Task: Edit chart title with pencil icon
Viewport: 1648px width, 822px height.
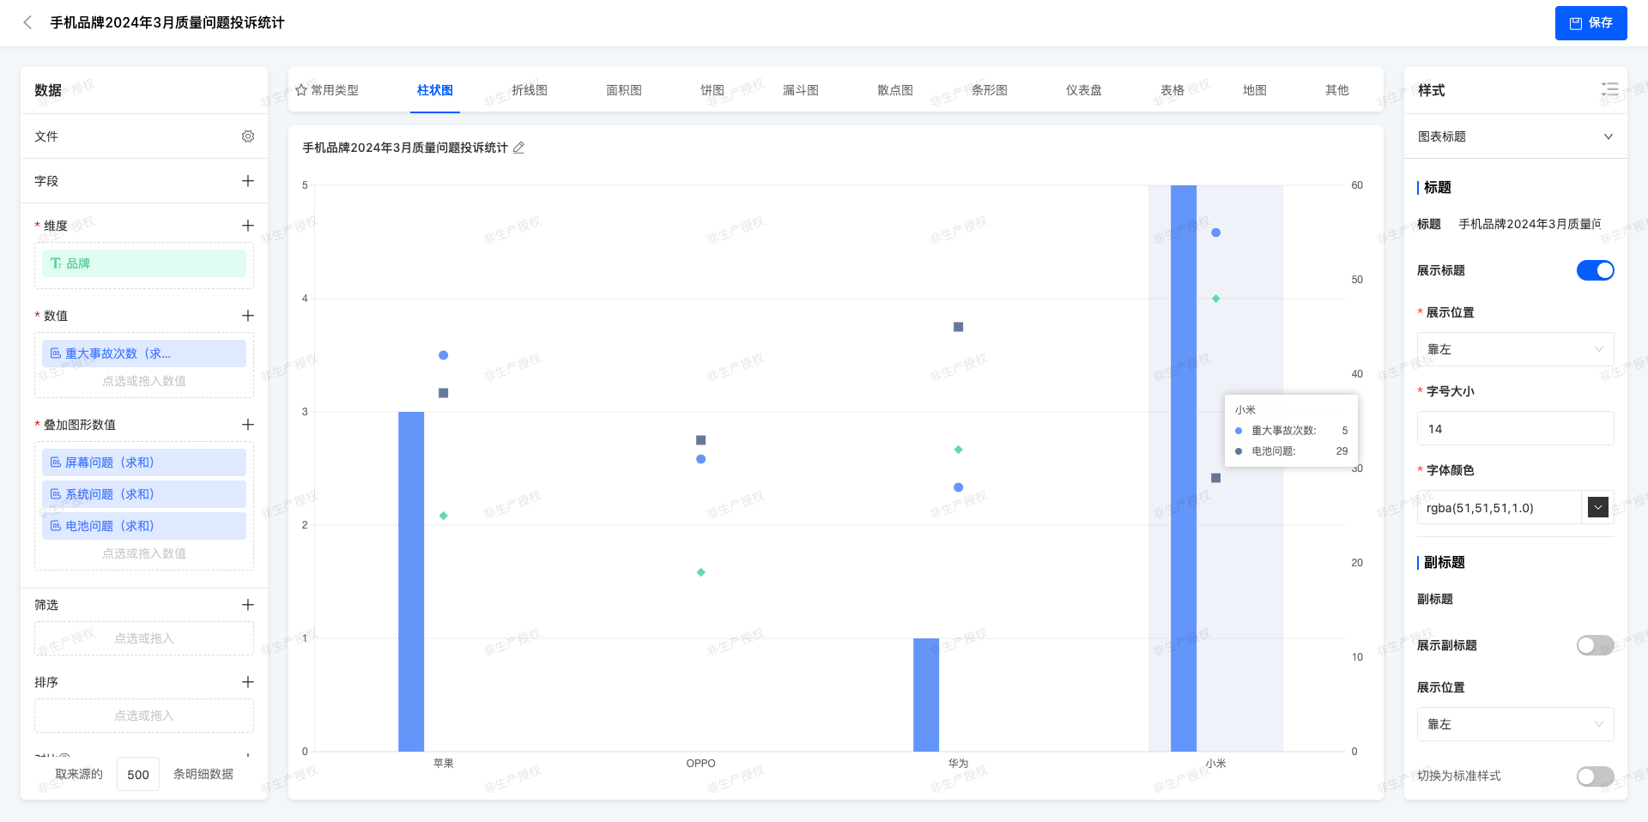Action: [518, 148]
